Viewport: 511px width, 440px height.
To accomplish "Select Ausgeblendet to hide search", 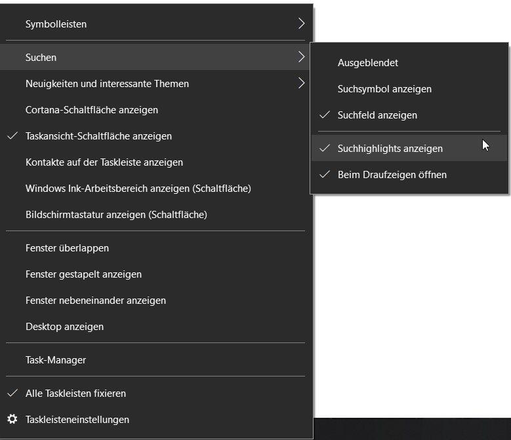I will (409, 62).
